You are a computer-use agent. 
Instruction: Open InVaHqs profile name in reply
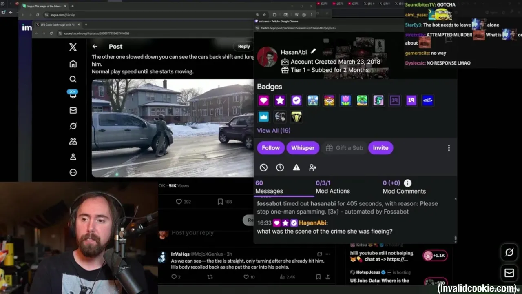(179, 254)
